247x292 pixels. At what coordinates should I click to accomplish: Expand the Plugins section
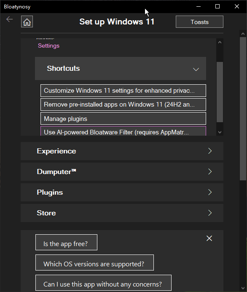pyautogui.click(x=122, y=193)
